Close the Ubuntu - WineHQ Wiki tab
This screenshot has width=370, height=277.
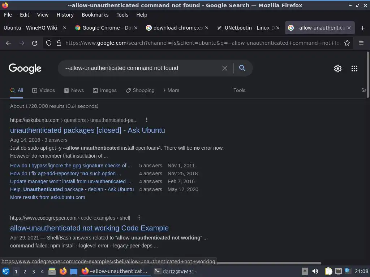pos(65,28)
